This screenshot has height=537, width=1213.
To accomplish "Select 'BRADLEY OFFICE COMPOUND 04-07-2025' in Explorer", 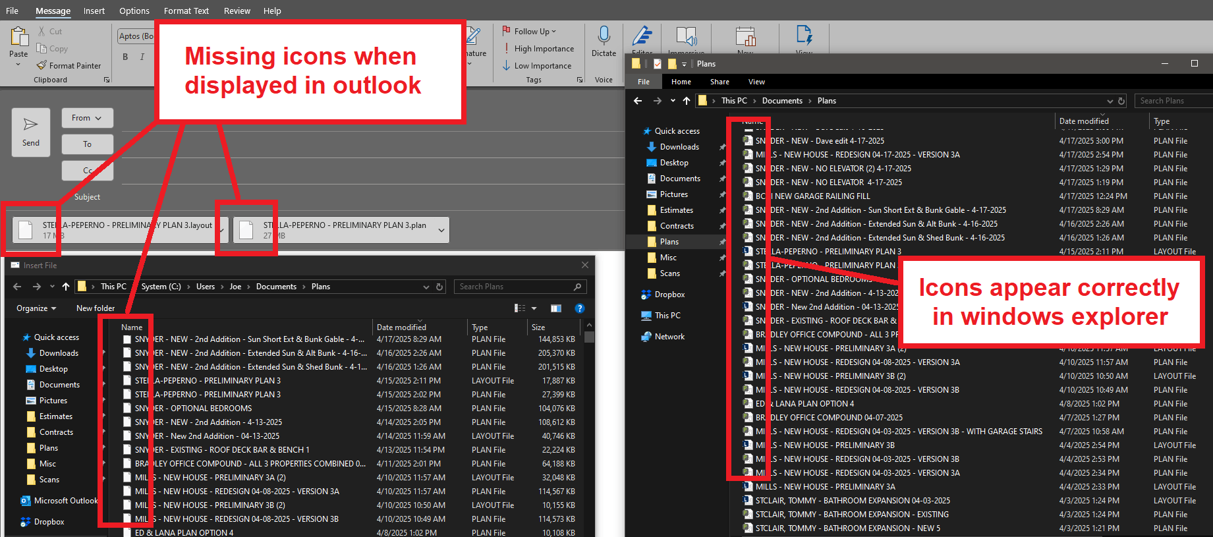I will 829,418.
